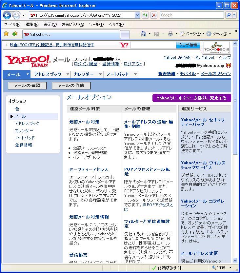Select the Yahoo!メール browser tab
Screen dimensions: 240x273
71,34
